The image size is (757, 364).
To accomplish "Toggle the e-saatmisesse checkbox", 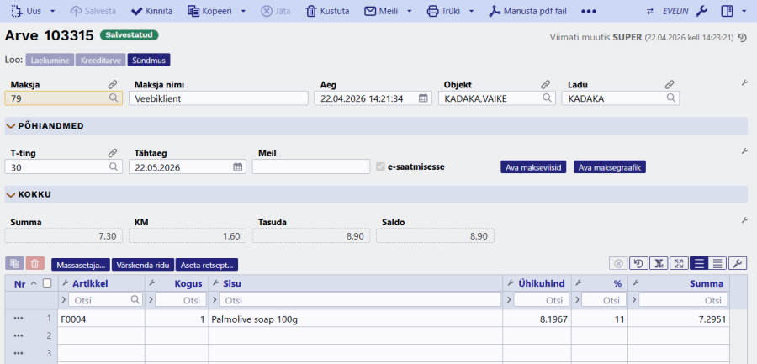I will click(381, 166).
